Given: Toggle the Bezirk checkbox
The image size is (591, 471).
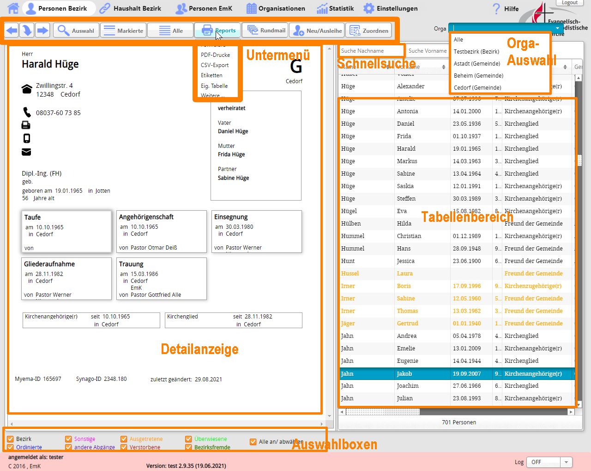Looking at the screenshot, I should [10, 439].
